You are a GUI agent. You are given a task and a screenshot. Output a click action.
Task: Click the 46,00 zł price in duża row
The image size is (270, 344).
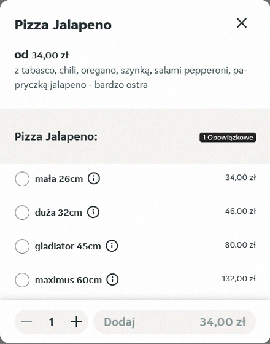[x=241, y=211]
